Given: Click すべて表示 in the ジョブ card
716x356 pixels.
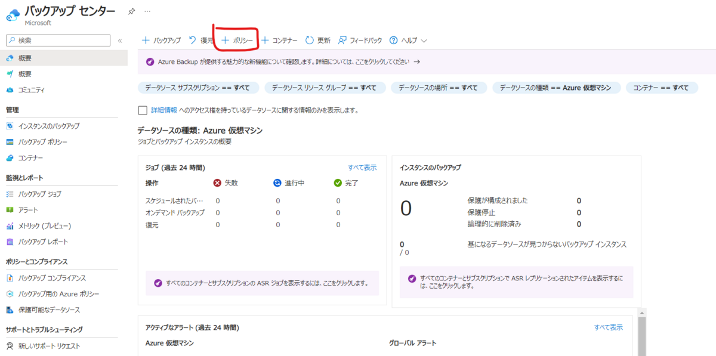Looking at the screenshot, I should pyautogui.click(x=362, y=168).
